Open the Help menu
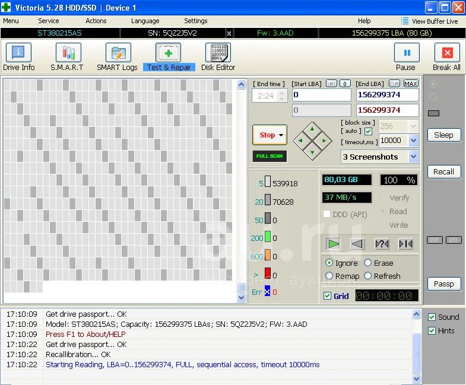The image size is (466, 385). pos(364,21)
